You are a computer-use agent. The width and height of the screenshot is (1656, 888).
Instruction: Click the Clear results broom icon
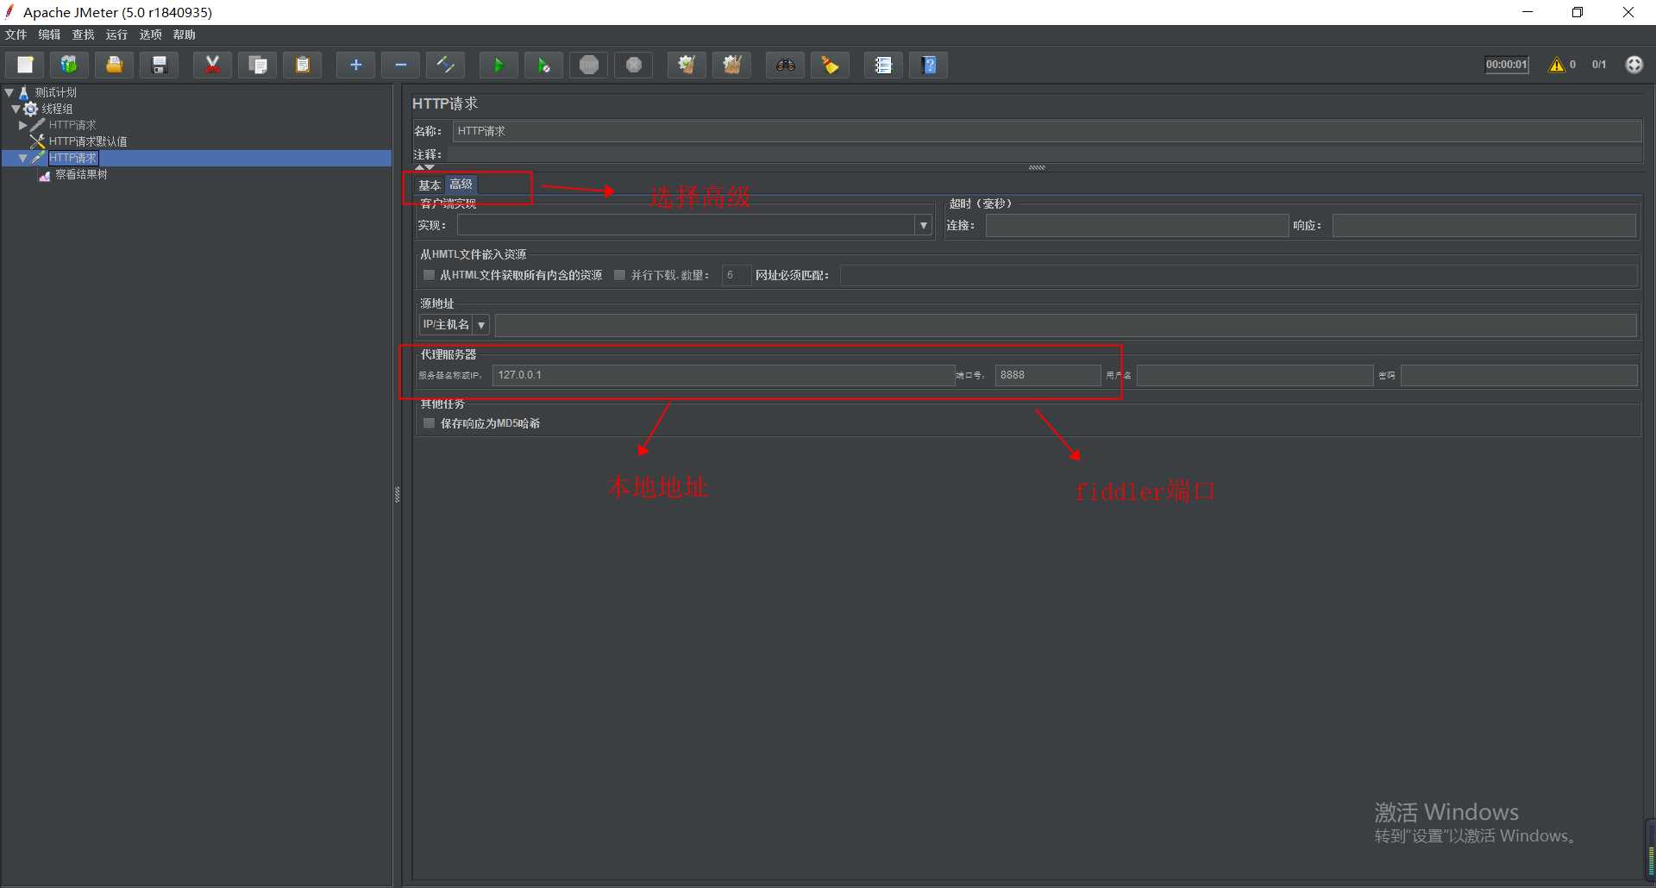coord(687,65)
